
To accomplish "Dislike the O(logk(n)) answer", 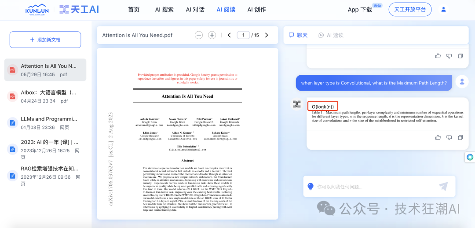I will tap(449, 137).
